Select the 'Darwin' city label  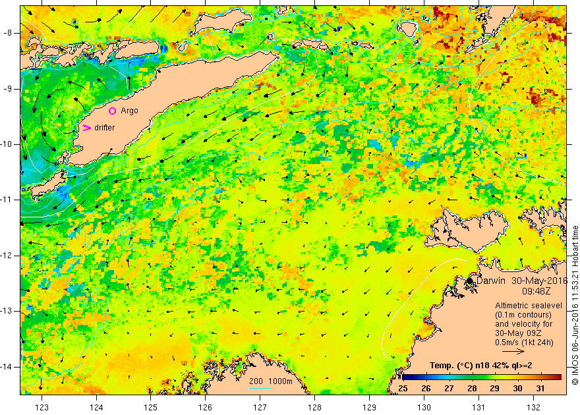click(x=491, y=281)
